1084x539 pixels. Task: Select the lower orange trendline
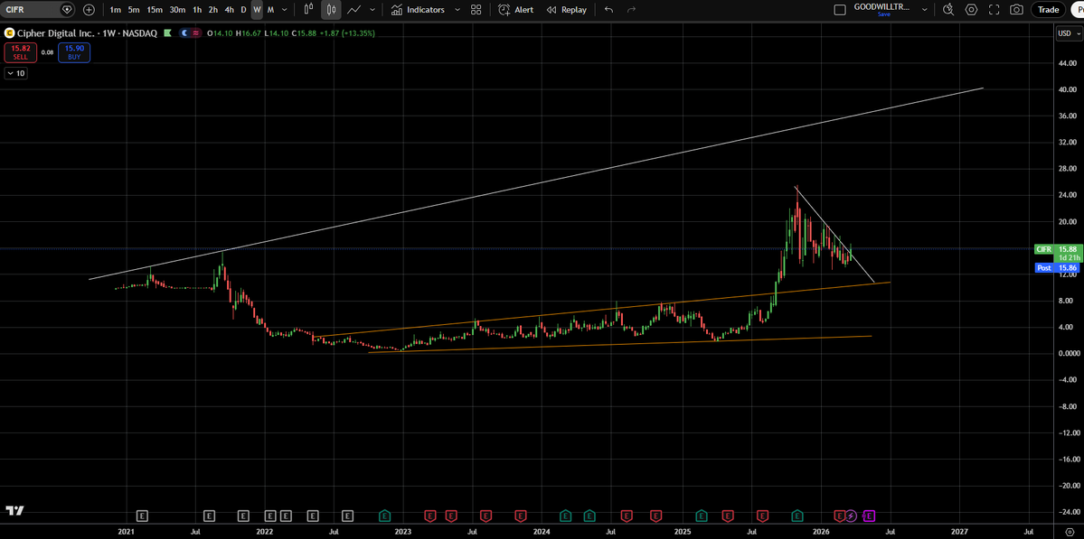620,344
